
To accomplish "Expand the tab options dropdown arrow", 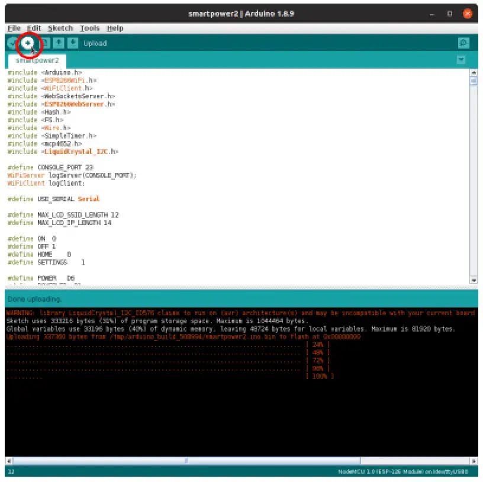I will [x=461, y=60].
